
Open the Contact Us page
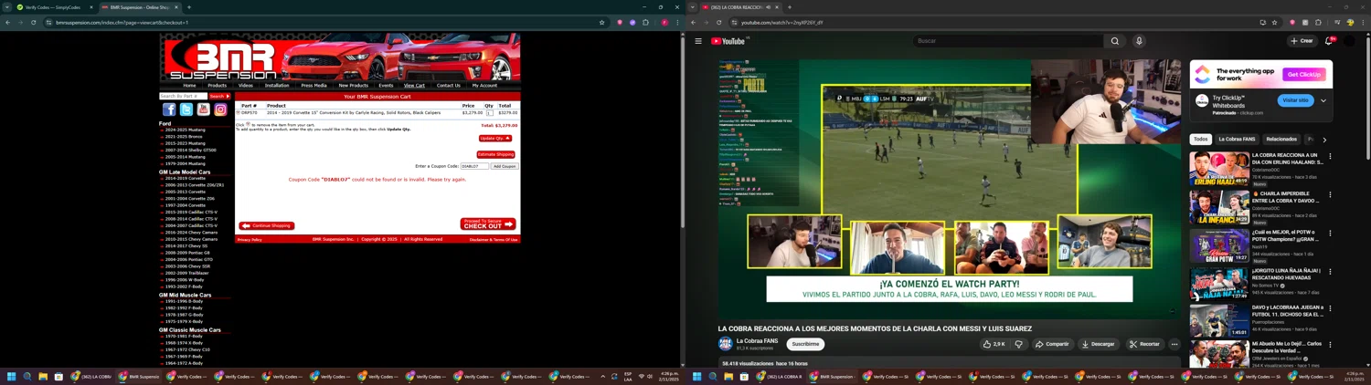click(448, 85)
